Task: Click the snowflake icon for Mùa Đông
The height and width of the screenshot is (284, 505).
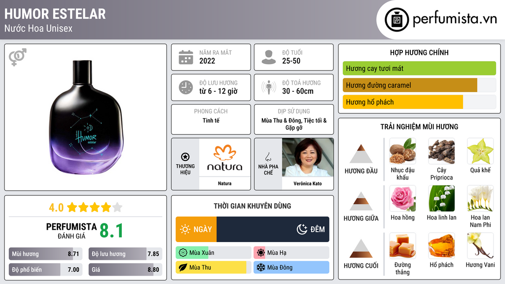Action: [x=261, y=267]
